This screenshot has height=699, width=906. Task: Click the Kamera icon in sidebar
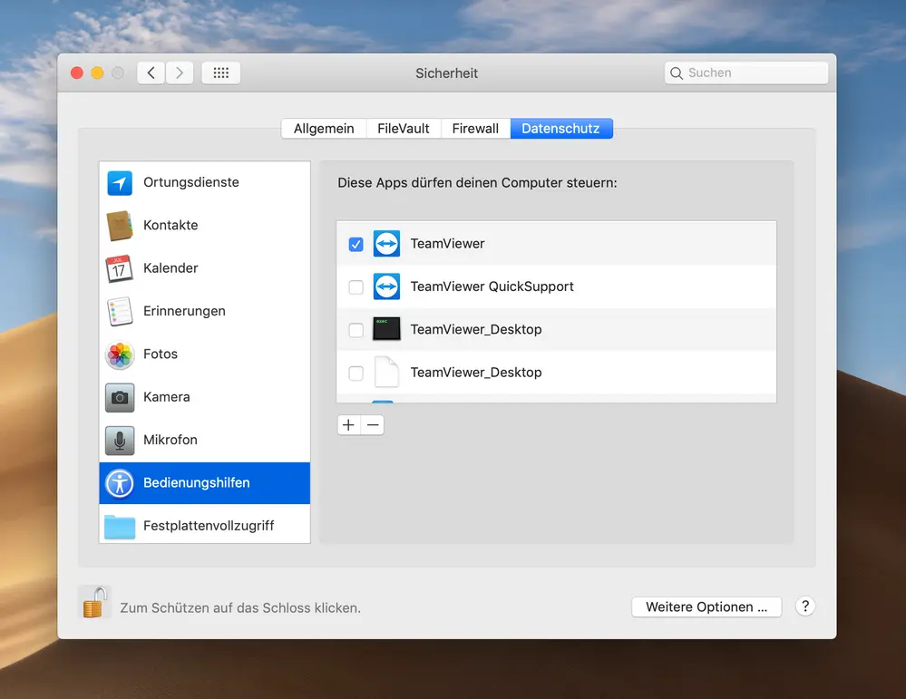click(120, 397)
